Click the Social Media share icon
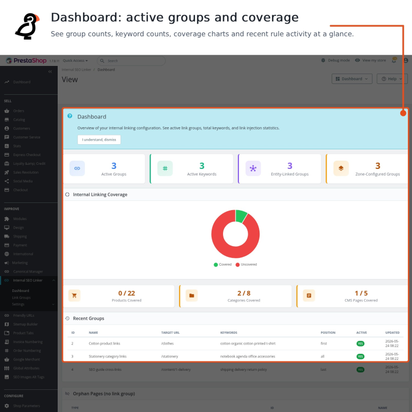 pos(7,181)
